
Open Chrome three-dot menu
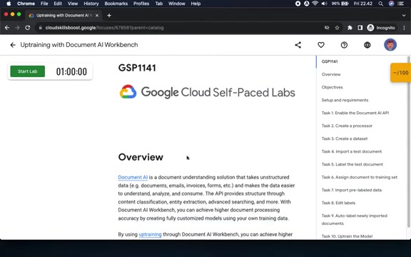coord(404,28)
